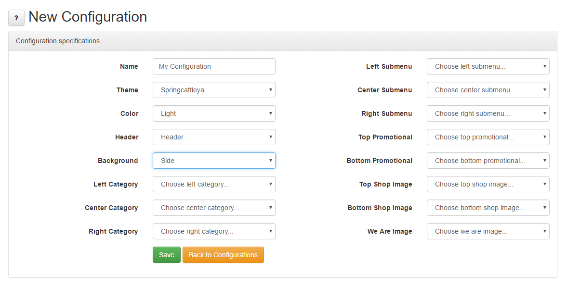Click the Bottom Shop Image label
The width and height of the screenshot is (567, 287).
click(380, 208)
